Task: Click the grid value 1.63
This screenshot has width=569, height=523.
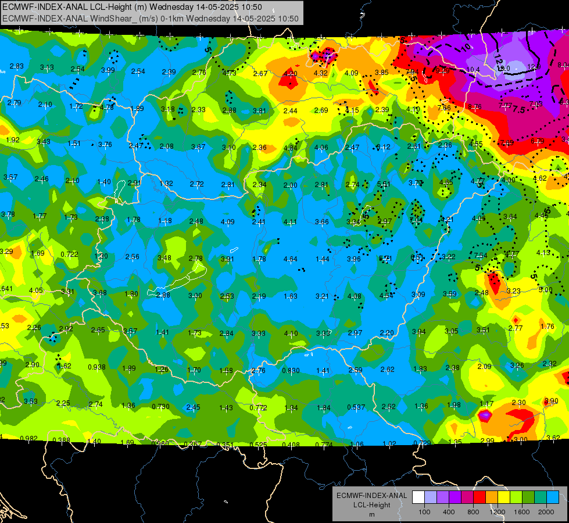Action: pyautogui.click(x=291, y=296)
